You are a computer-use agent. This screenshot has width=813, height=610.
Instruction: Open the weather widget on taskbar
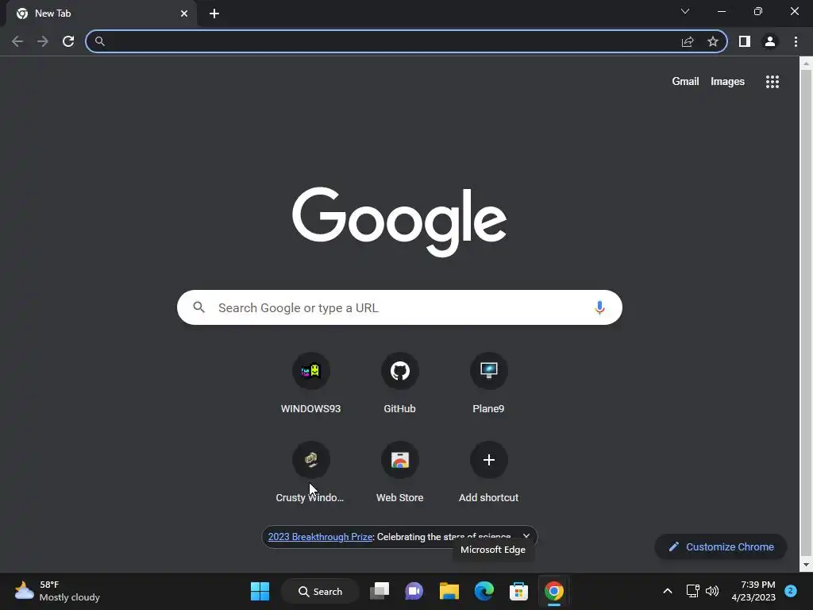coord(57,591)
